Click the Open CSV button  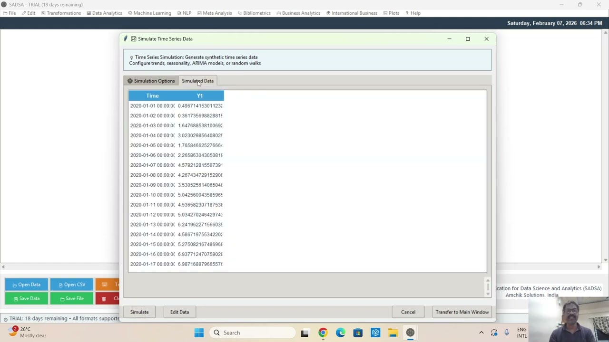(72, 285)
